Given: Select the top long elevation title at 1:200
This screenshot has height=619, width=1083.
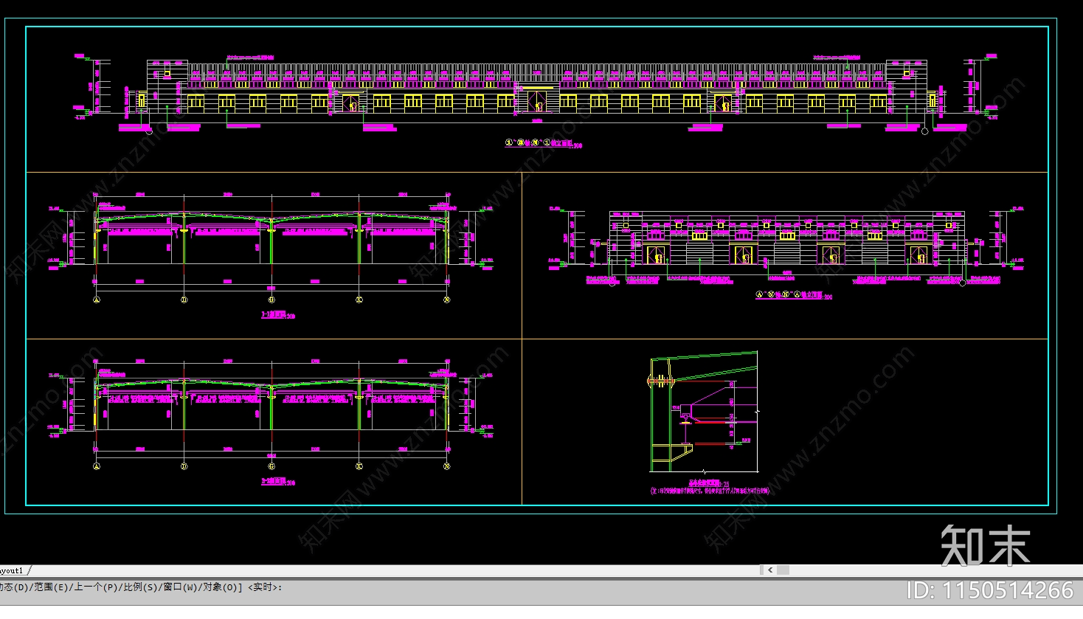Looking at the screenshot, I should (x=543, y=143).
